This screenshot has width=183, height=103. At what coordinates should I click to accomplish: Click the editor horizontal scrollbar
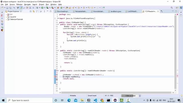coord(116,93)
